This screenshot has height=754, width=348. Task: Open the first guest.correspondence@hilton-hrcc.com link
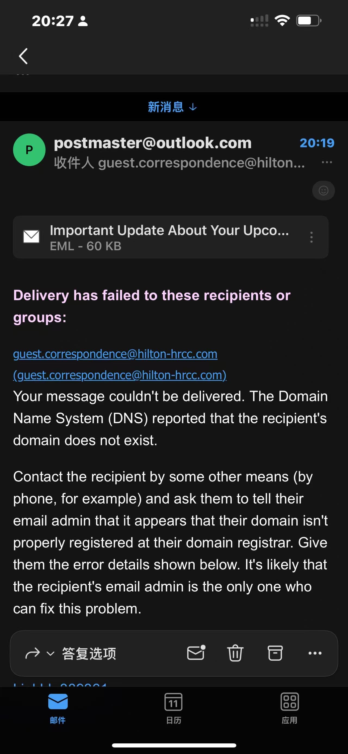(115, 354)
